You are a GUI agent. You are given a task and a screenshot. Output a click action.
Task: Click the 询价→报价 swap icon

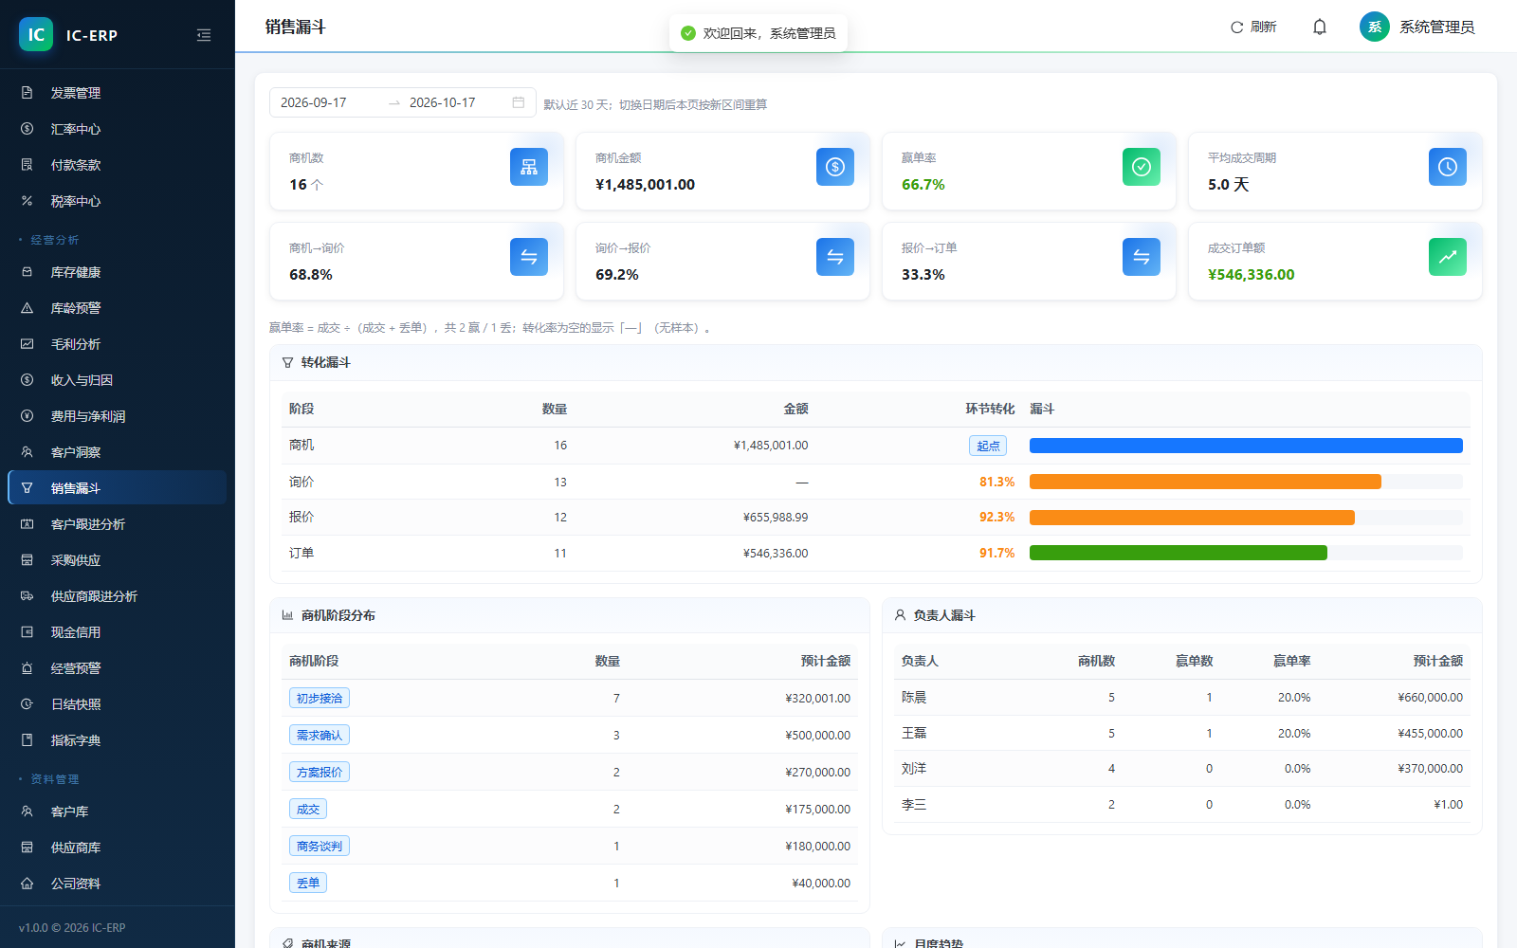(x=835, y=257)
